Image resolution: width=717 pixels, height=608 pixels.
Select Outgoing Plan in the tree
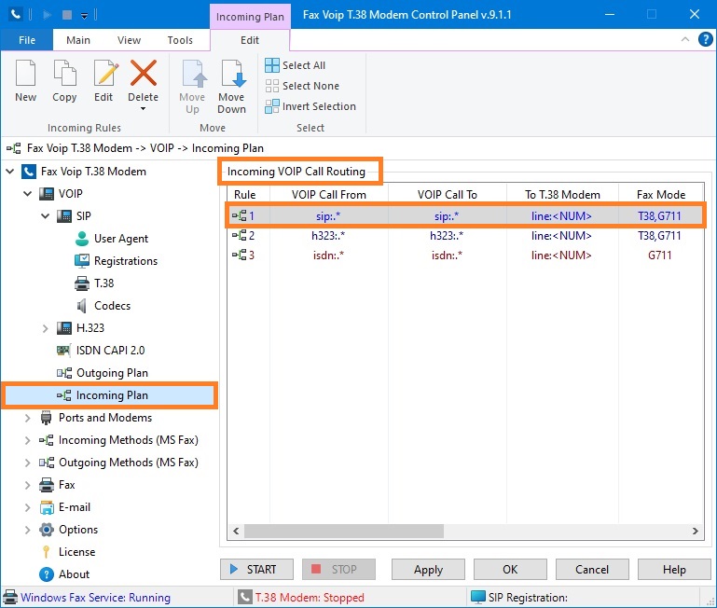tap(103, 373)
